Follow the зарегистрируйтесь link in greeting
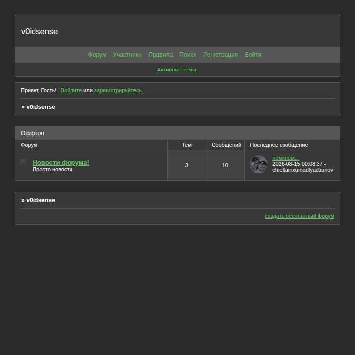This screenshot has height=355, width=355. (x=118, y=90)
